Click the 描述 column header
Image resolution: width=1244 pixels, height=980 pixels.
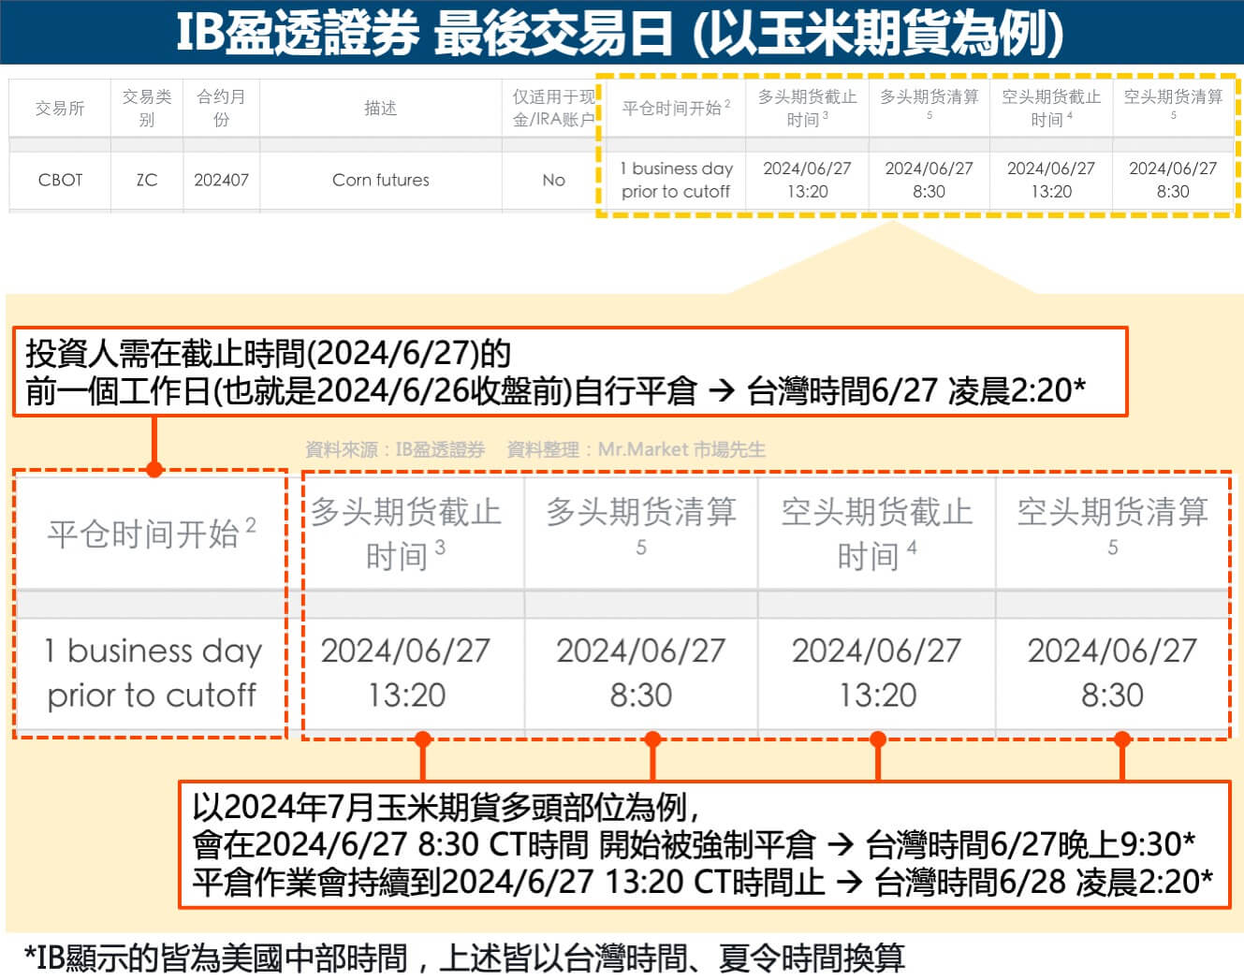(381, 109)
